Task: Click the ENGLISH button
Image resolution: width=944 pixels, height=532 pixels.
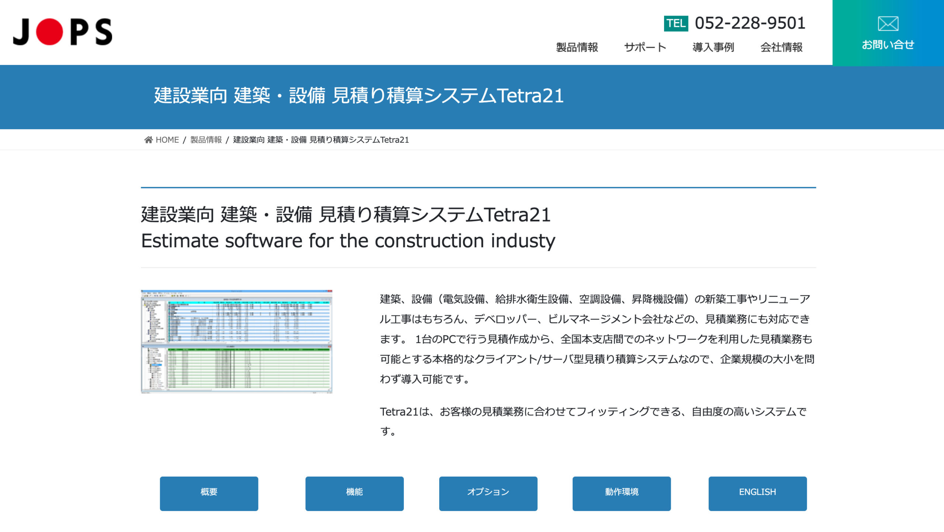Action: (757, 493)
